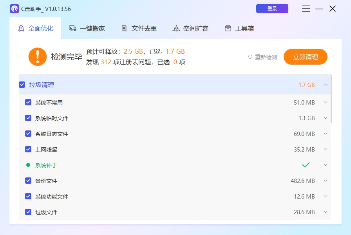Expand the 备份文件 row chevron

click(326, 181)
